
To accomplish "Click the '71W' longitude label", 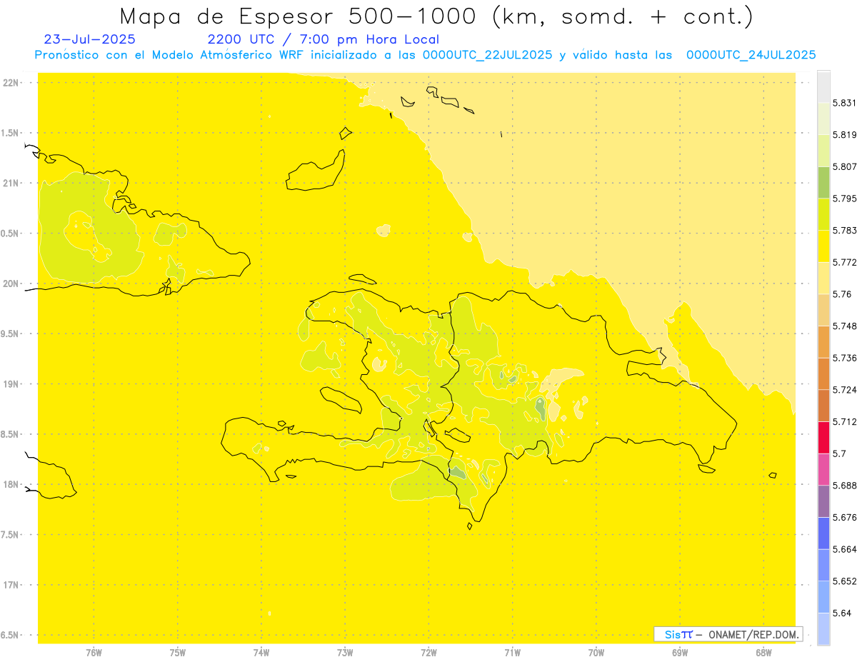I will 512,653.
